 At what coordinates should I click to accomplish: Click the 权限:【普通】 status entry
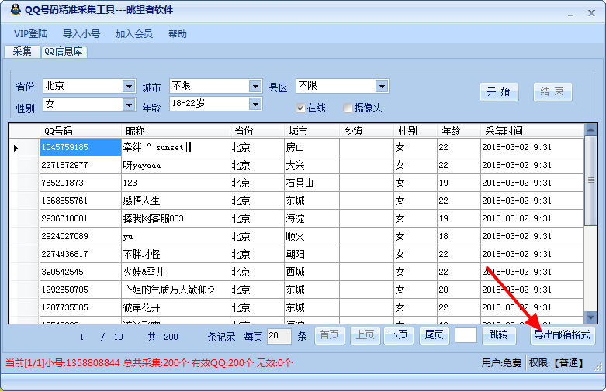click(556, 363)
